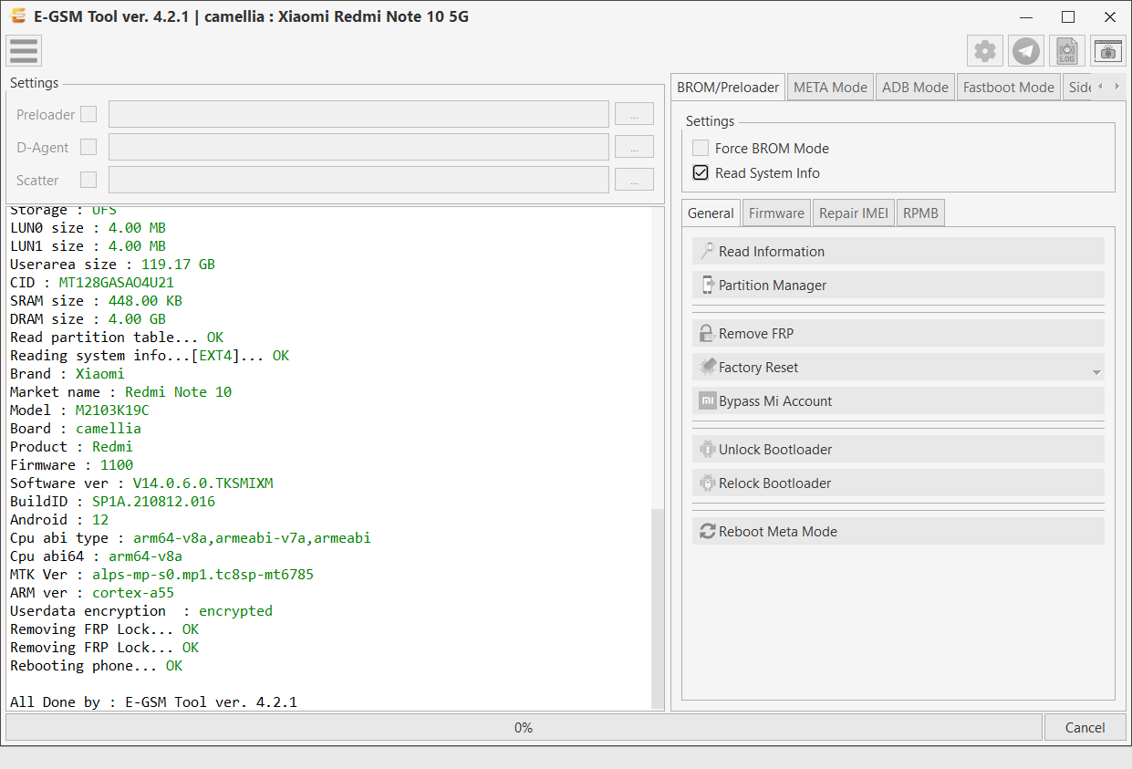Switch to the BROM/Preloader tab
This screenshot has height=769, width=1132.
[728, 88]
